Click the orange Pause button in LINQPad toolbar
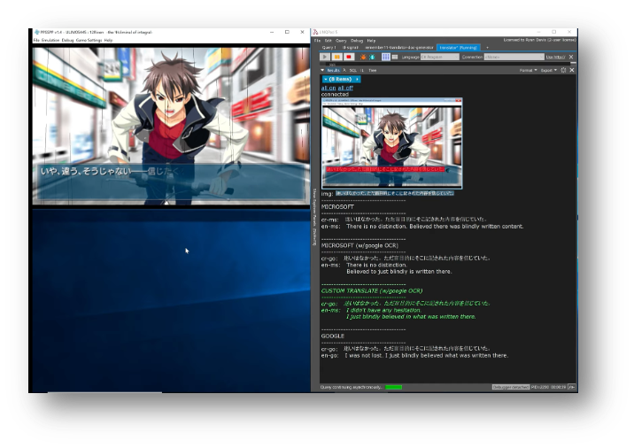The height and width of the screenshot is (448, 634). [x=336, y=57]
